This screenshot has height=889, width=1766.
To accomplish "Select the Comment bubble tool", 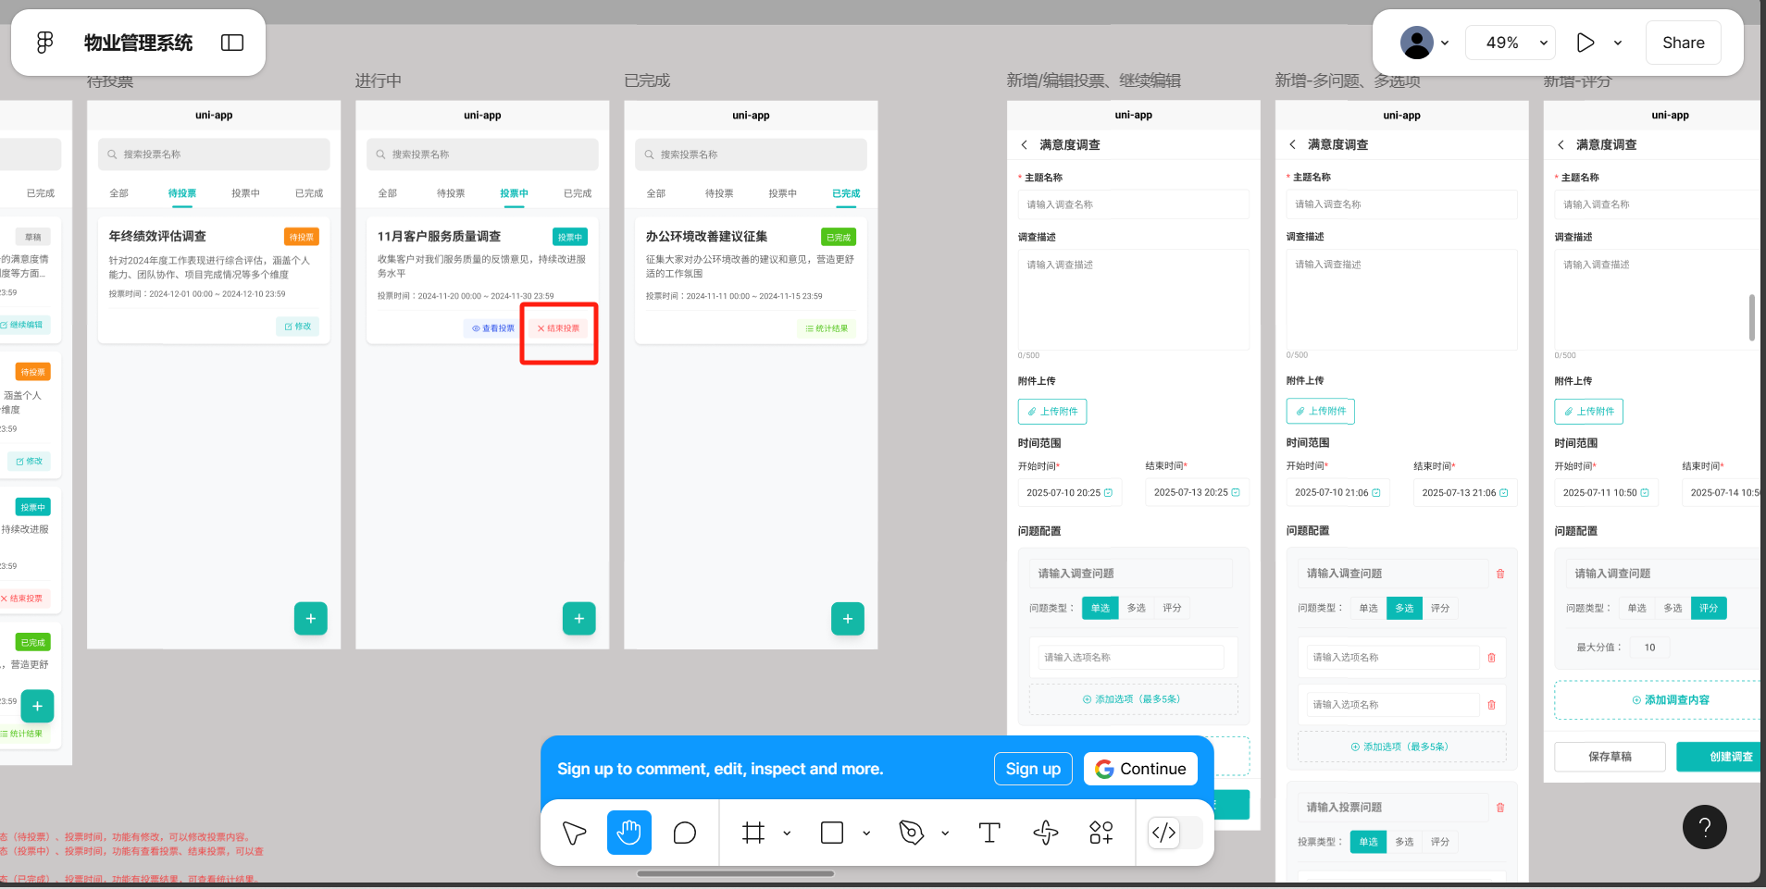I will click(685, 833).
